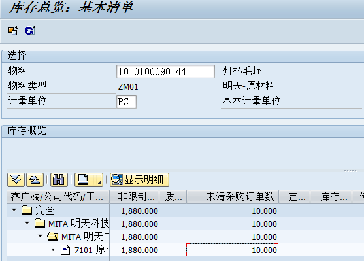Click the 定... column header
Screen dimensions: 364x261
coord(295,197)
